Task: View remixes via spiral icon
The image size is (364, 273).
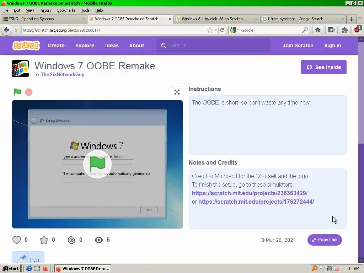Action: (x=71, y=240)
